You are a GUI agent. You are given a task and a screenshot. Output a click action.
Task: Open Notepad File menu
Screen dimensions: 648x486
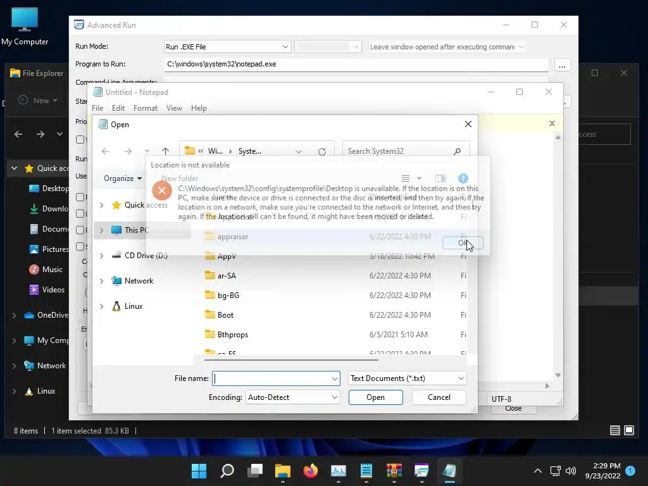[x=97, y=108]
